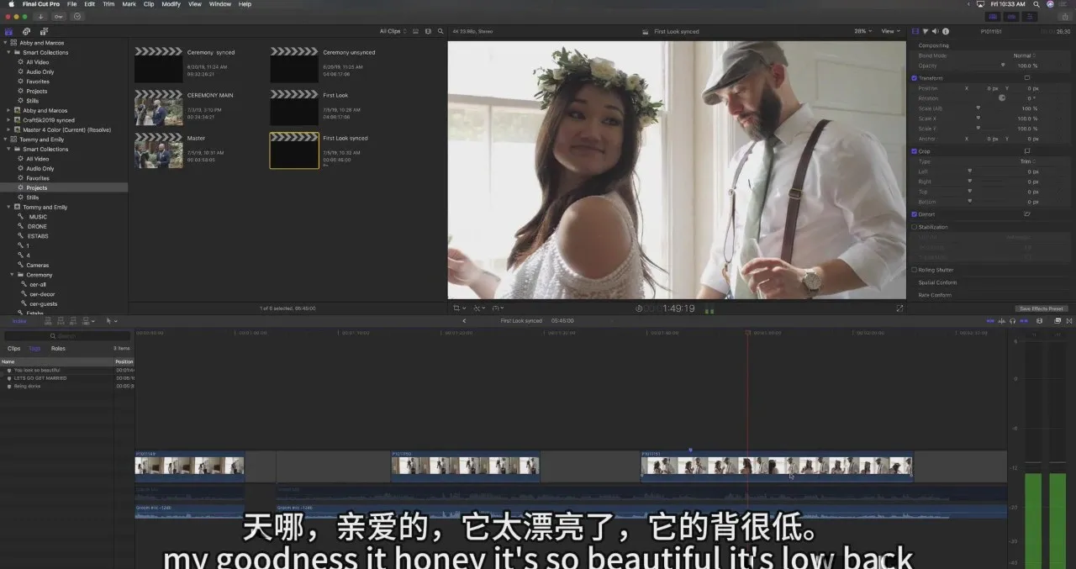This screenshot has width=1076, height=569.
Task: Enable the Rolling Shutter checkbox
Action: [915, 270]
